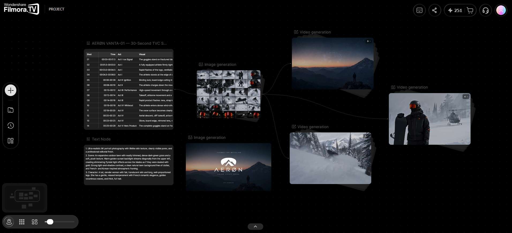512x233 pixels.
Task: Open the folder assets icon in sidebar
Action: 11,110
